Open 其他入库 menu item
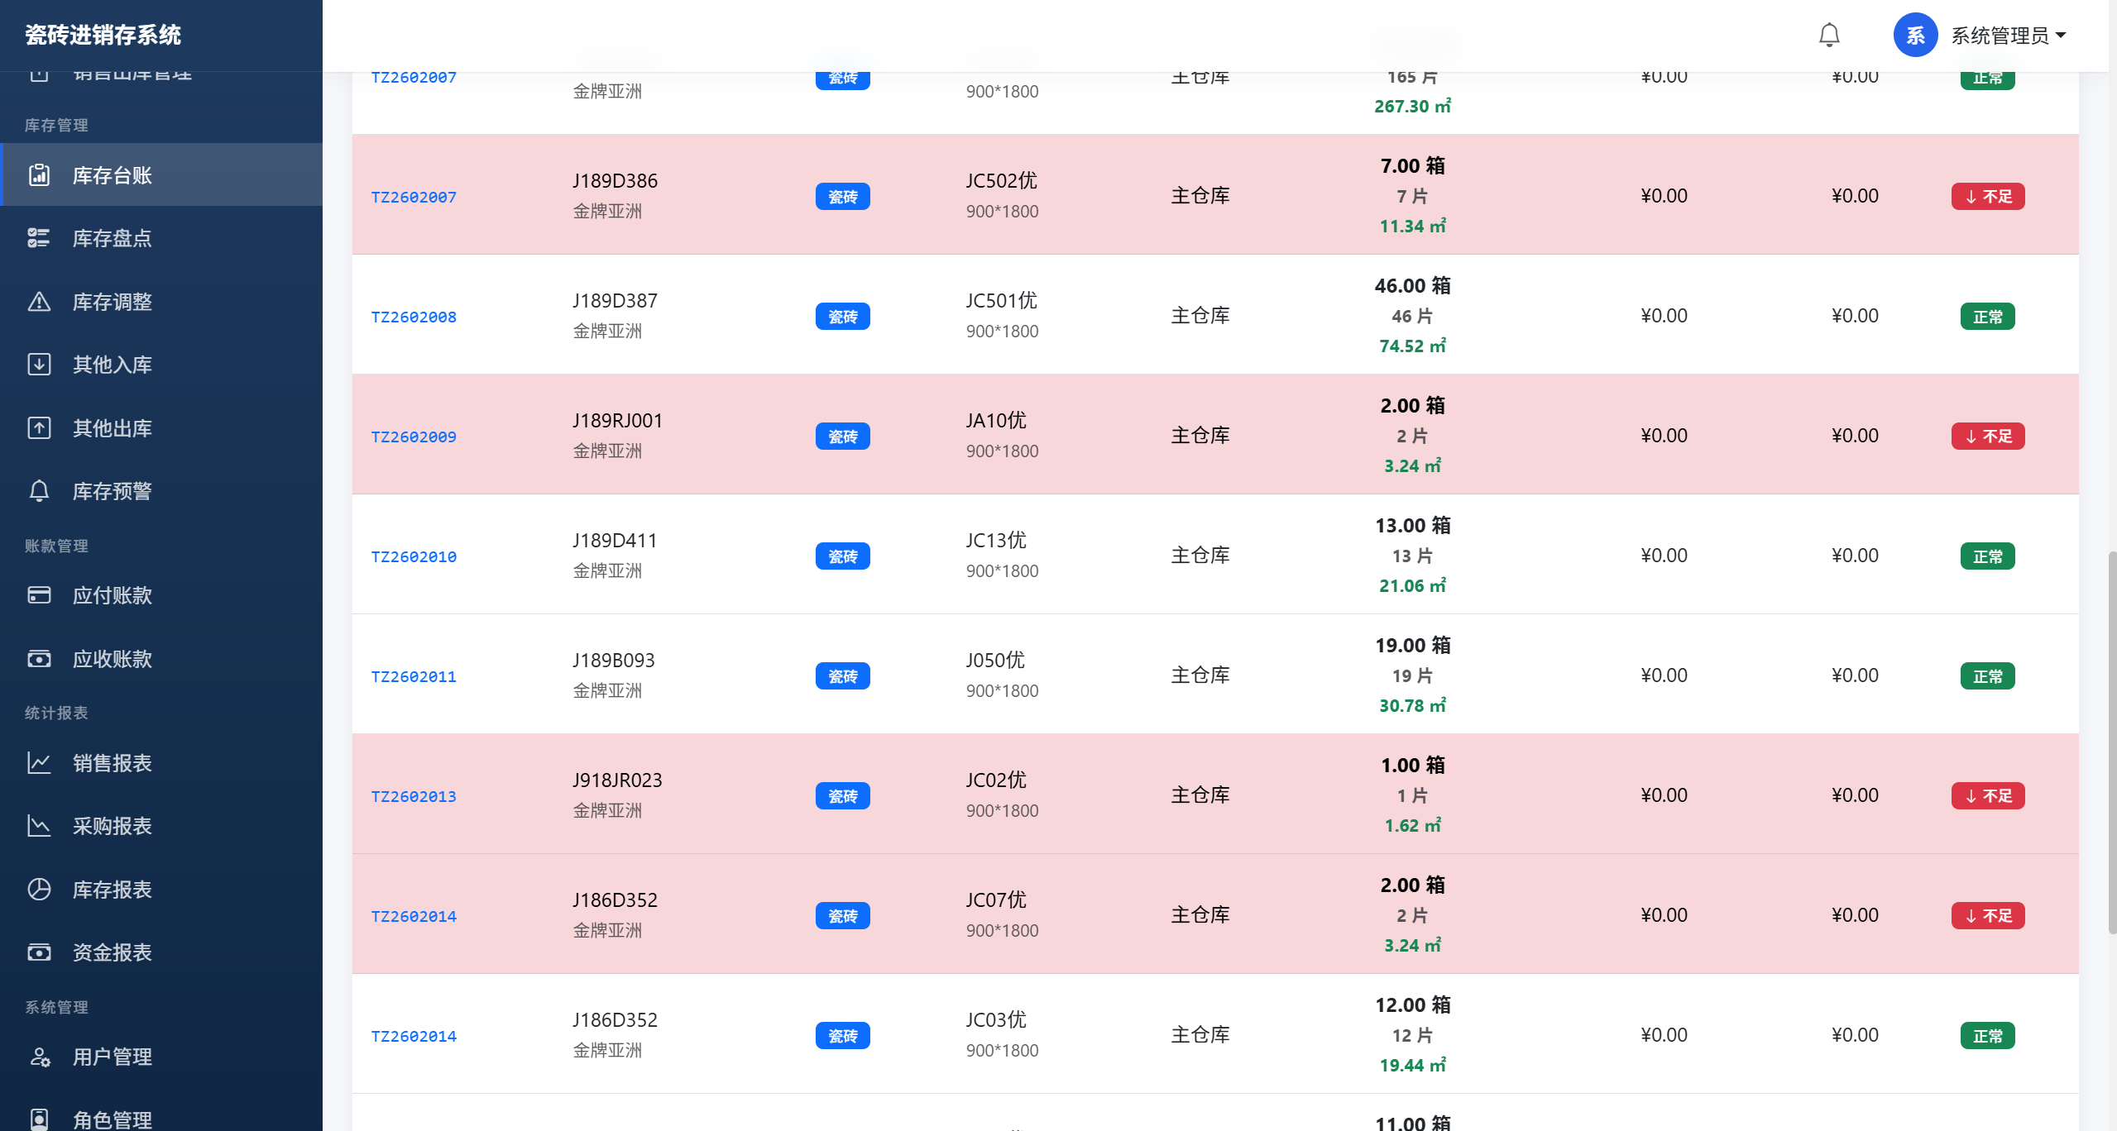Screen dimensions: 2117x1131 click(x=161, y=365)
